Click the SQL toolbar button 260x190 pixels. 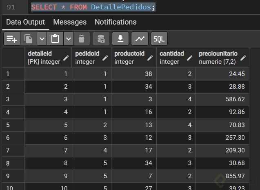click(159, 39)
